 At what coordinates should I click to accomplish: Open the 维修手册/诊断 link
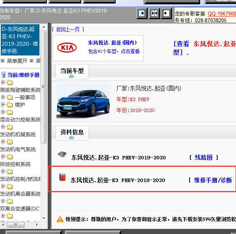(x=213, y=180)
